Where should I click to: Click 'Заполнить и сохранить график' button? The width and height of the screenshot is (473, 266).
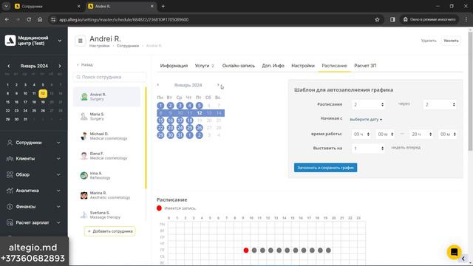point(325,168)
